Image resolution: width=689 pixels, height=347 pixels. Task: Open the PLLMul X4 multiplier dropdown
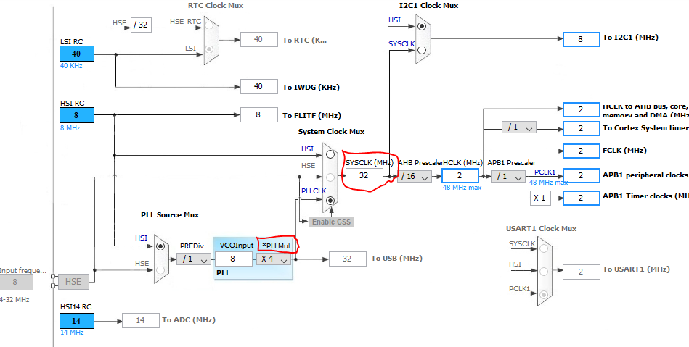tap(274, 259)
